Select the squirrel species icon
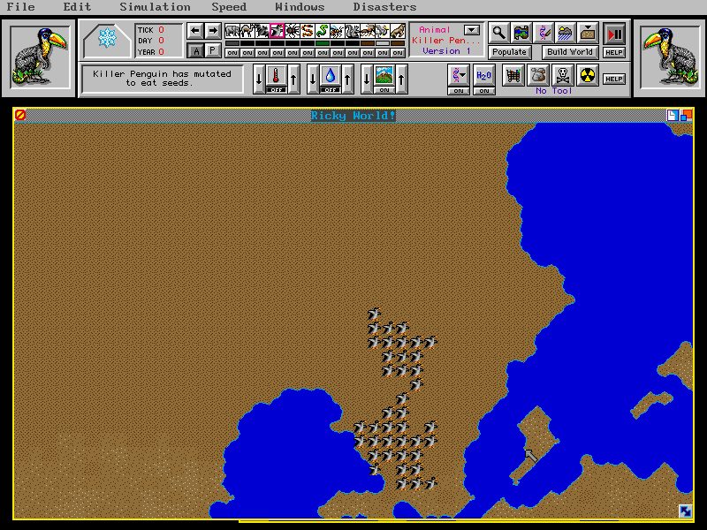707x530 pixels. point(352,31)
